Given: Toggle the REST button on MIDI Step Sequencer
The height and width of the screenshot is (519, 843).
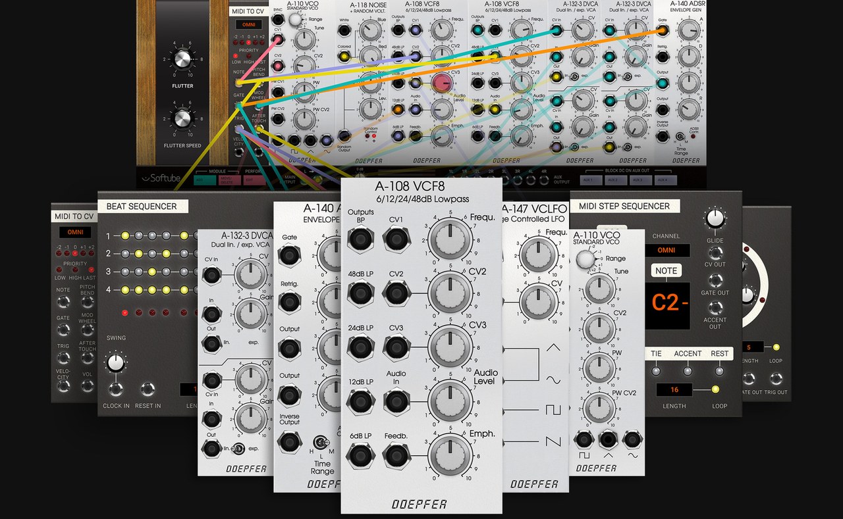Looking at the screenshot, I should click(719, 370).
